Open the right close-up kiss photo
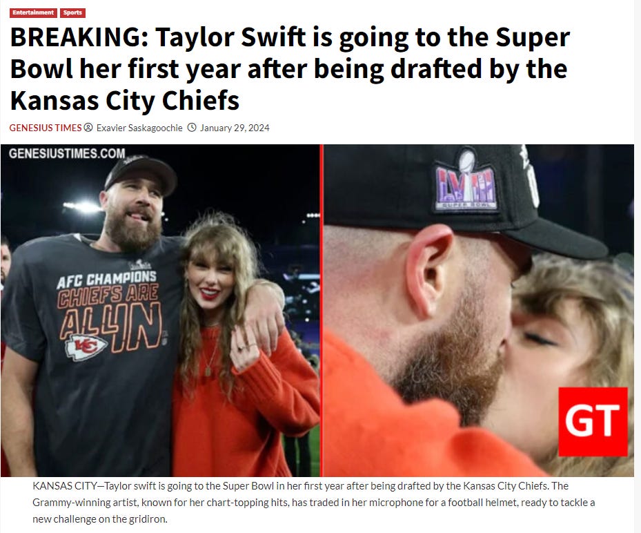This screenshot has height=533, width=641. click(x=479, y=311)
